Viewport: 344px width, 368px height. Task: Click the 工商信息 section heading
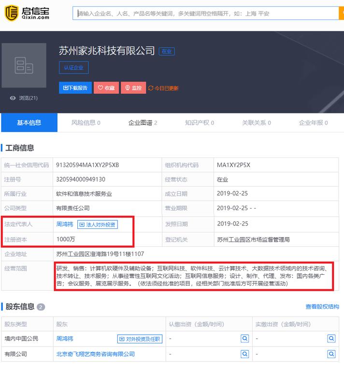point(20,148)
